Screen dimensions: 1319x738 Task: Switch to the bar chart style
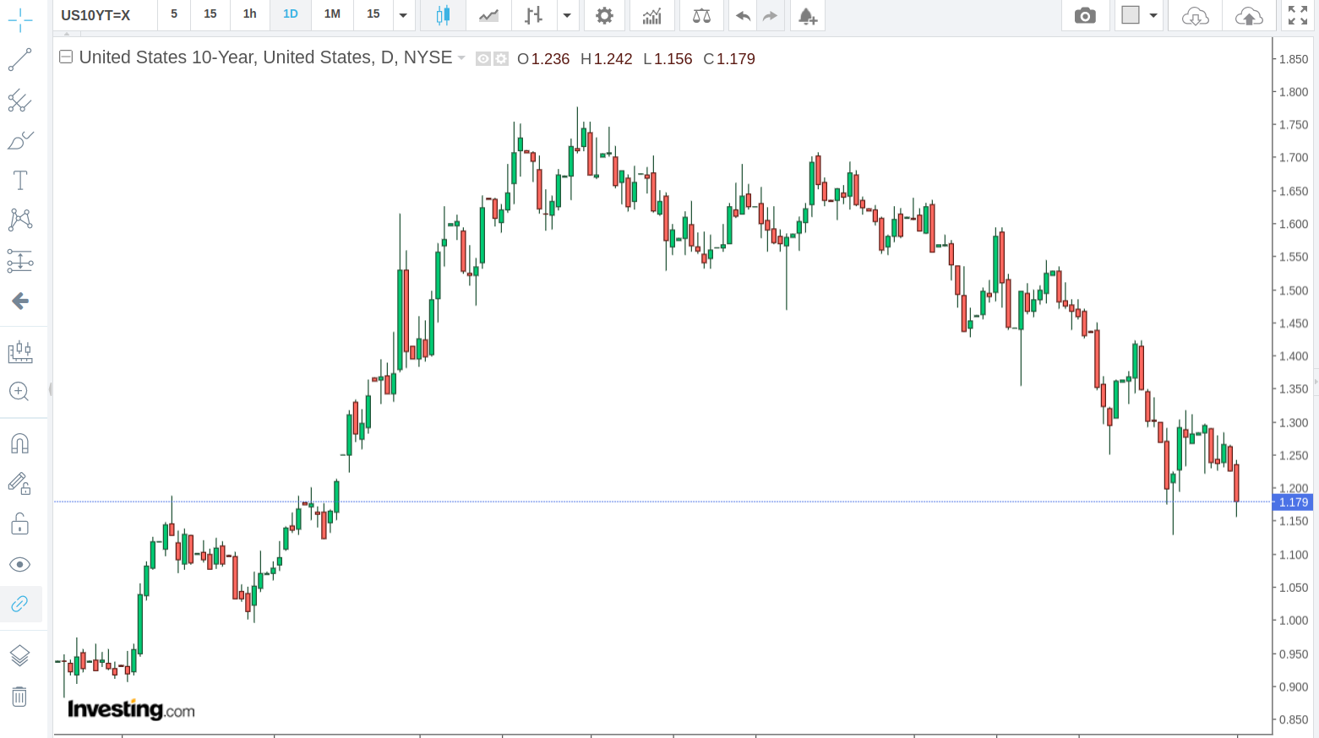533,15
